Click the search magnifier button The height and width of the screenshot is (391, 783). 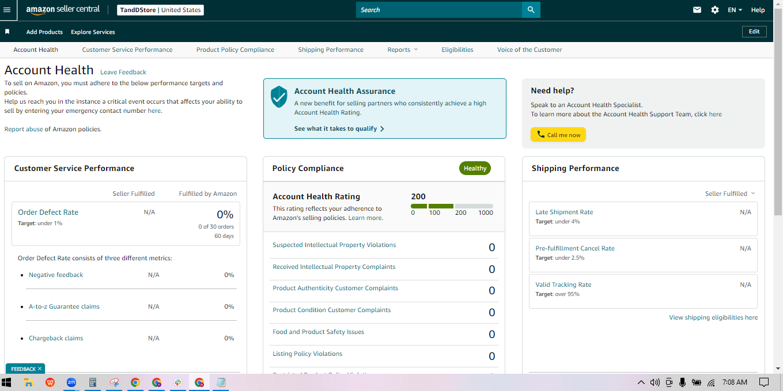pos(531,10)
